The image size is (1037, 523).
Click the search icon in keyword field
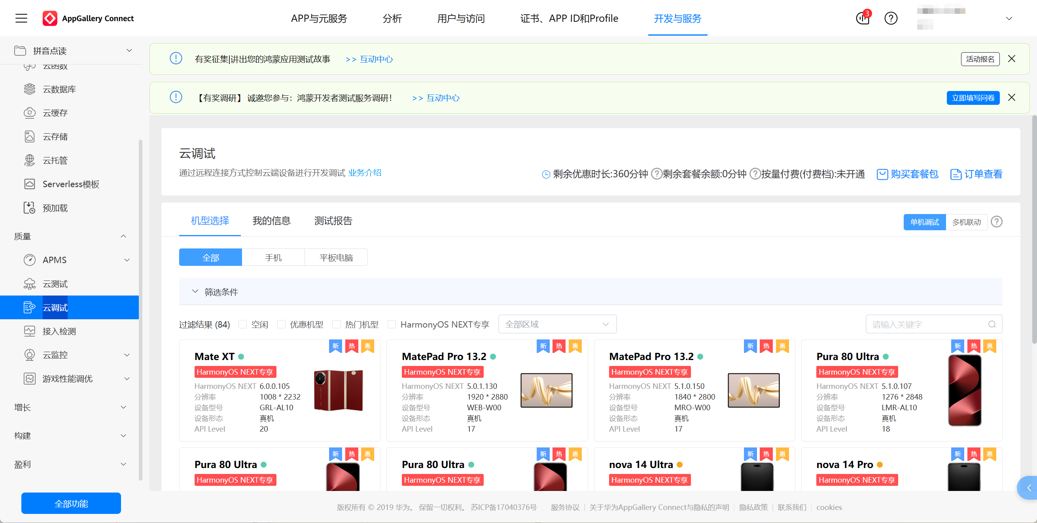point(992,324)
